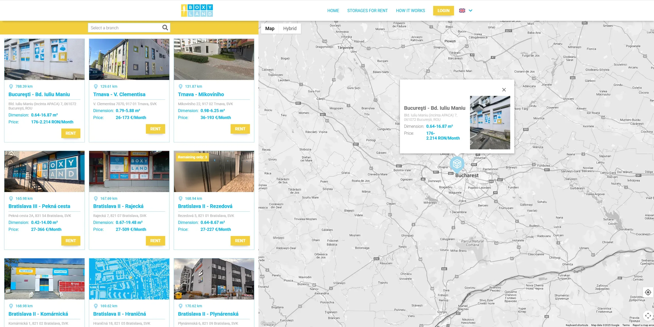
Task: Open the map Terms link
Action: pos(626,325)
